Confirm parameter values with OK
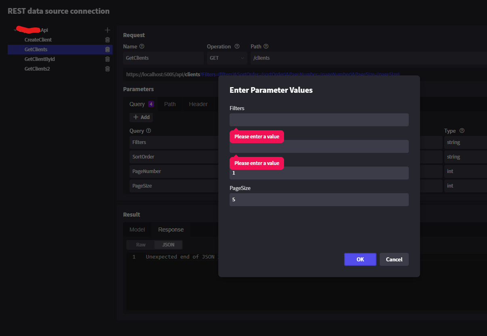The image size is (487, 336). point(360,259)
